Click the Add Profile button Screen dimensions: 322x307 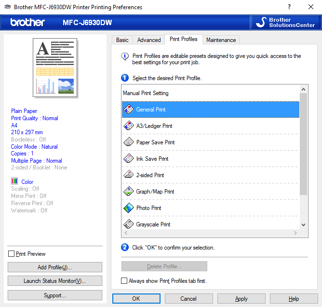click(55, 267)
